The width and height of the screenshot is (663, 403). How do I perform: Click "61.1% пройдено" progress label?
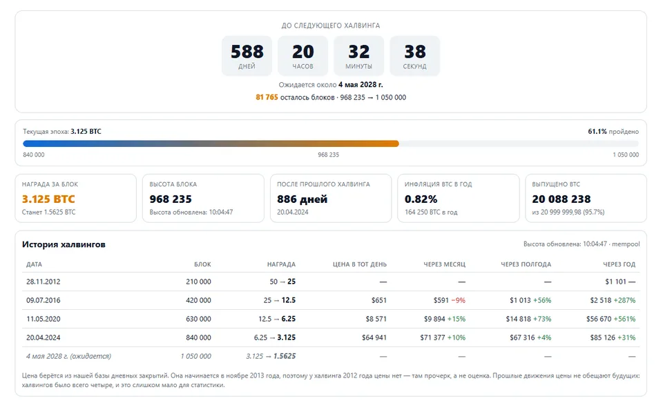click(x=613, y=131)
